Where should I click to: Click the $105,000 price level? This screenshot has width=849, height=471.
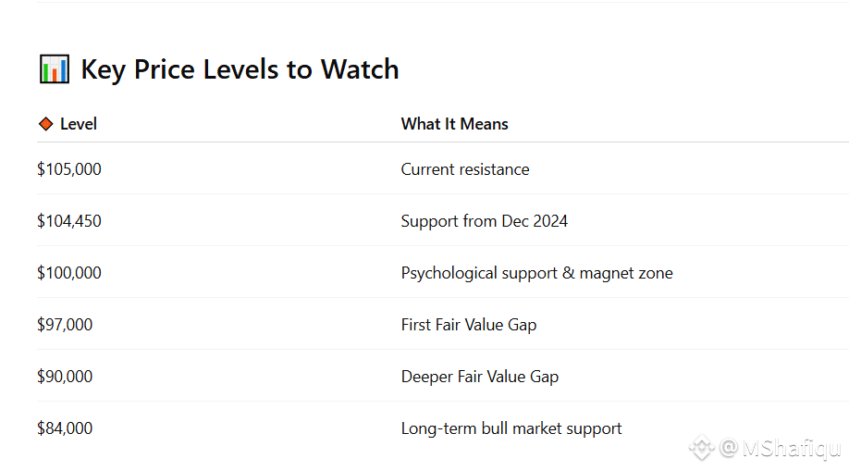[69, 169]
